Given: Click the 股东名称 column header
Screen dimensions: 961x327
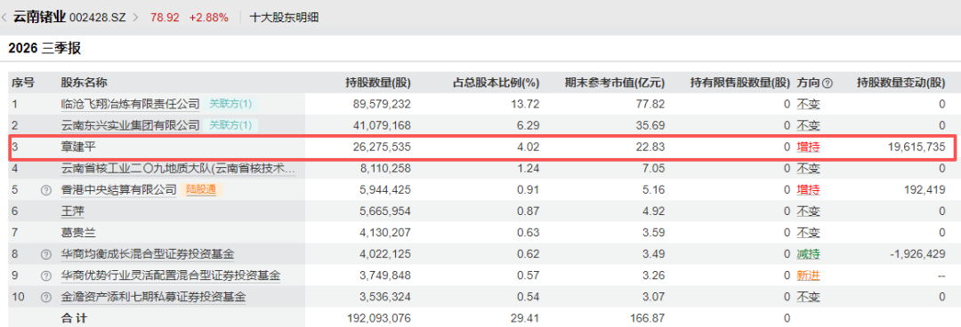Looking at the screenshot, I should [84, 83].
